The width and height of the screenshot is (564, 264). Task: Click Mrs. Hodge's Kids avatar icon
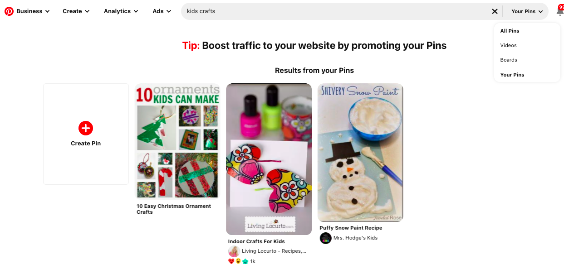[x=325, y=238]
